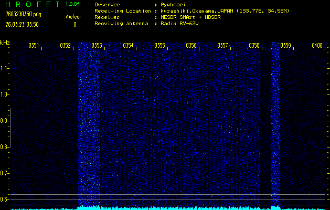Click file name 2603230350.png
Screen dimensions: 330x210
click(x=23, y=14)
